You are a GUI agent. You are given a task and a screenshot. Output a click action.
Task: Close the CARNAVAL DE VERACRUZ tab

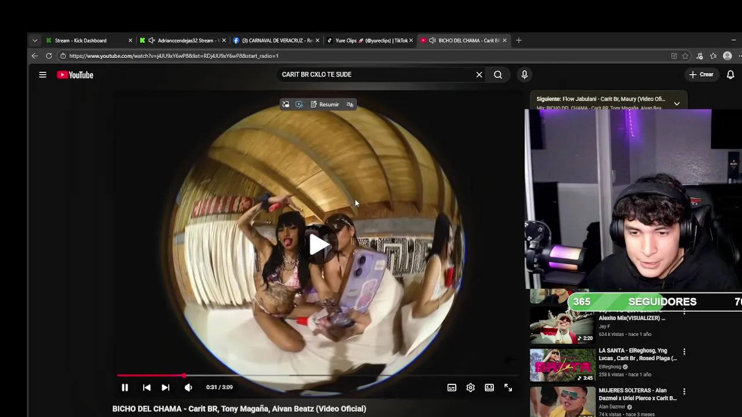pyautogui.click(x=317, y=41)
